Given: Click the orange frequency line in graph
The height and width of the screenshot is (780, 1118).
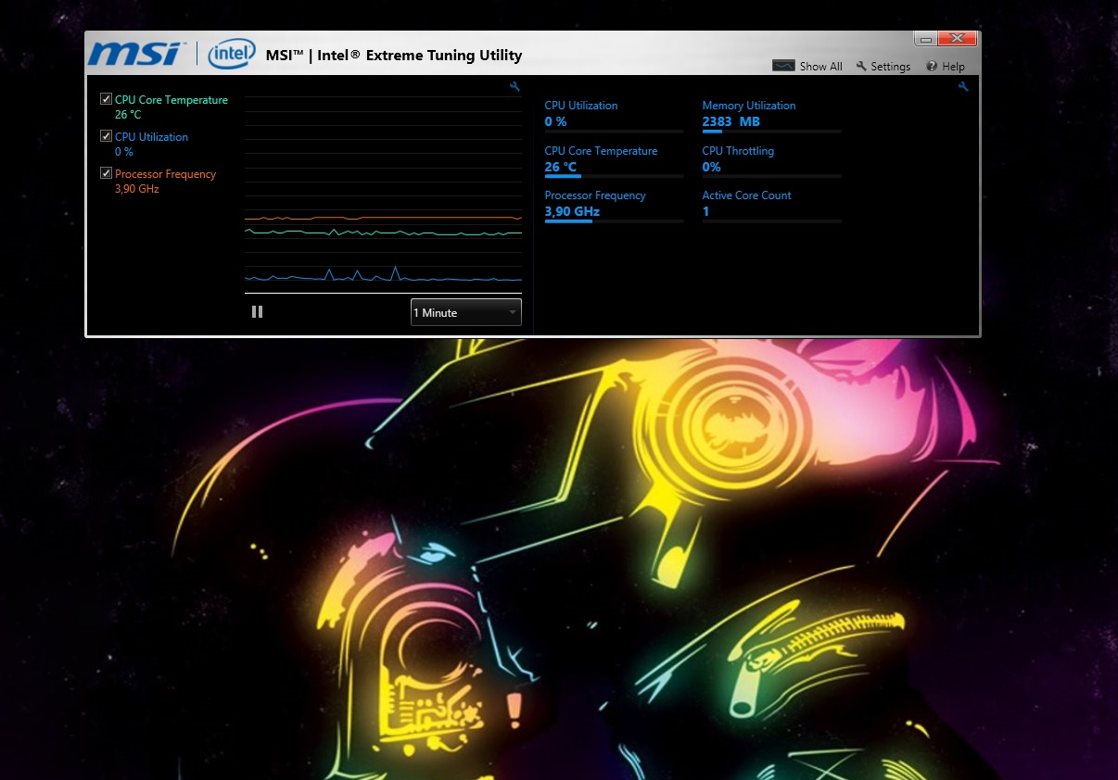Looking at the screenshot, I should coord(383,218).
